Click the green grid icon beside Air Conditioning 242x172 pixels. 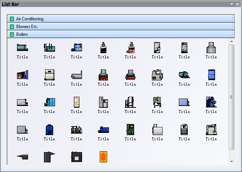[12, 18]
